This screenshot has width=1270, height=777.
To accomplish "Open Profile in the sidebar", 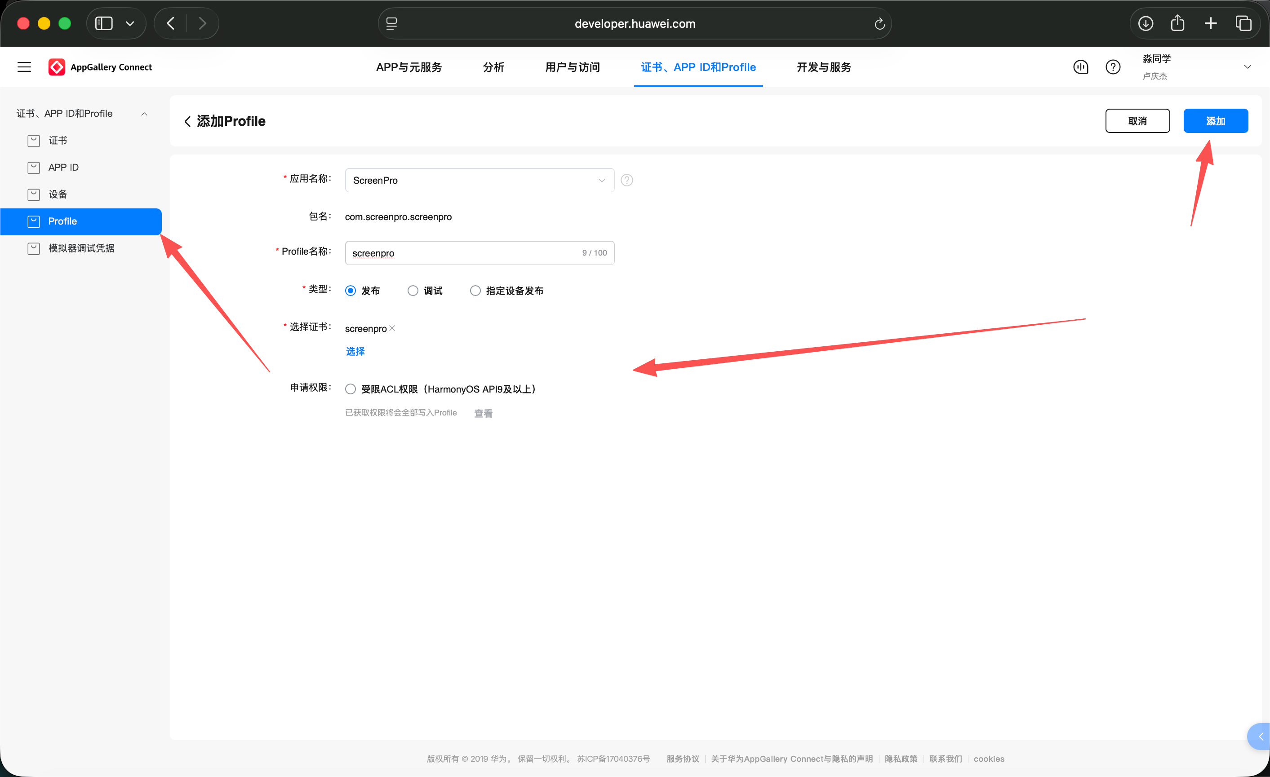I will 81,221.
